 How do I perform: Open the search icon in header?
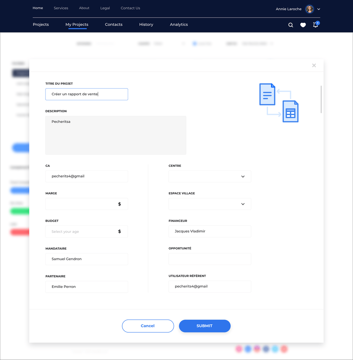291,25
